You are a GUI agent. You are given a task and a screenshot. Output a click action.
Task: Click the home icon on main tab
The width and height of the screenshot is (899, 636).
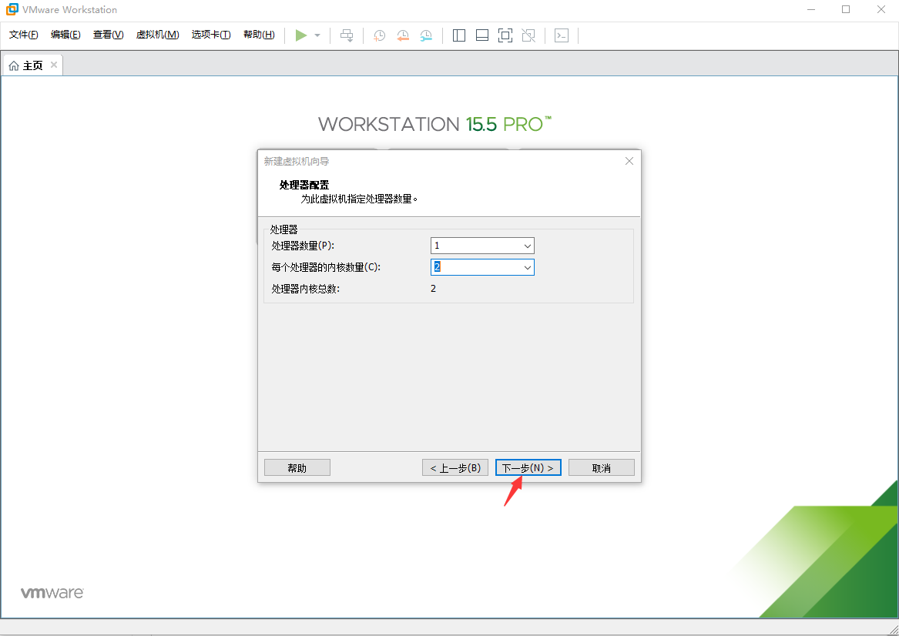pos(14,66)
